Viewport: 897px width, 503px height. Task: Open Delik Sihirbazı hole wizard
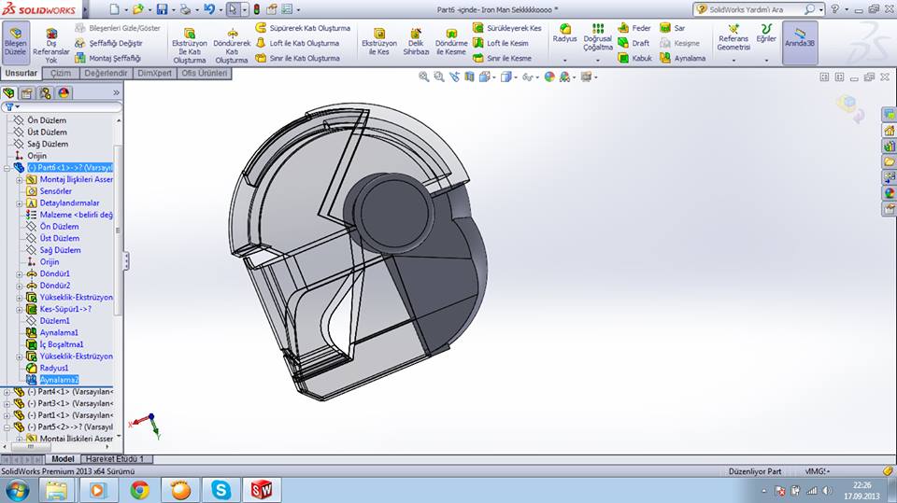pyautogui.click(x=416, y=42)
